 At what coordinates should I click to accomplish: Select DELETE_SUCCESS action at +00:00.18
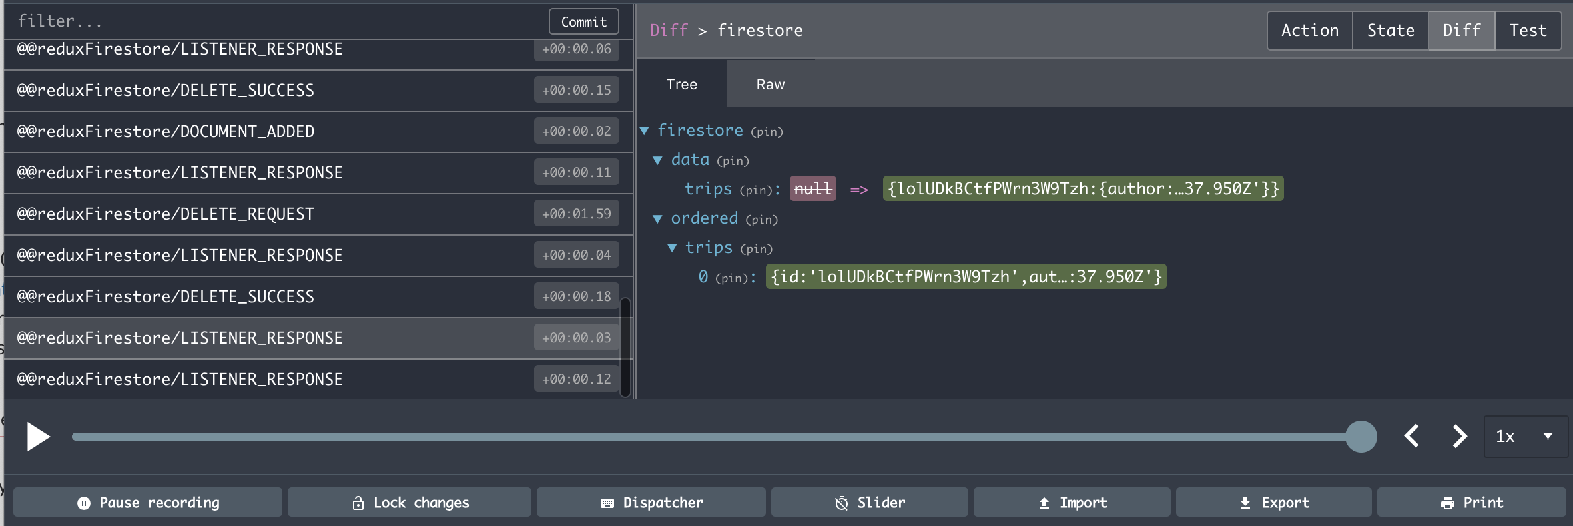pyautogui.click(x=318, y=297)
